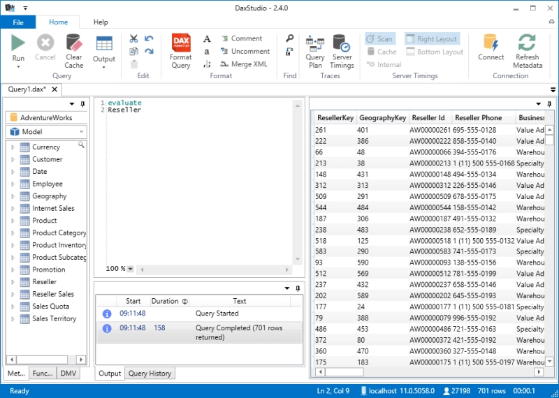559x398 pixels.
Task: Open the results pane options arrow
Action: pos(538,104)
